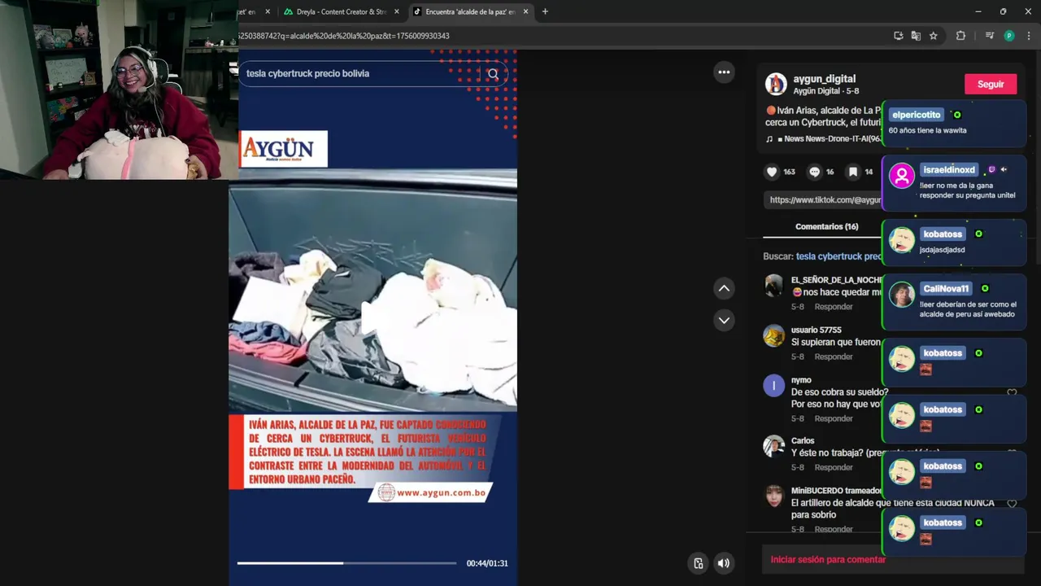Click Responder under the usuario 57755 comment
Screen dimensions: 1041x586
coord(834,356)
